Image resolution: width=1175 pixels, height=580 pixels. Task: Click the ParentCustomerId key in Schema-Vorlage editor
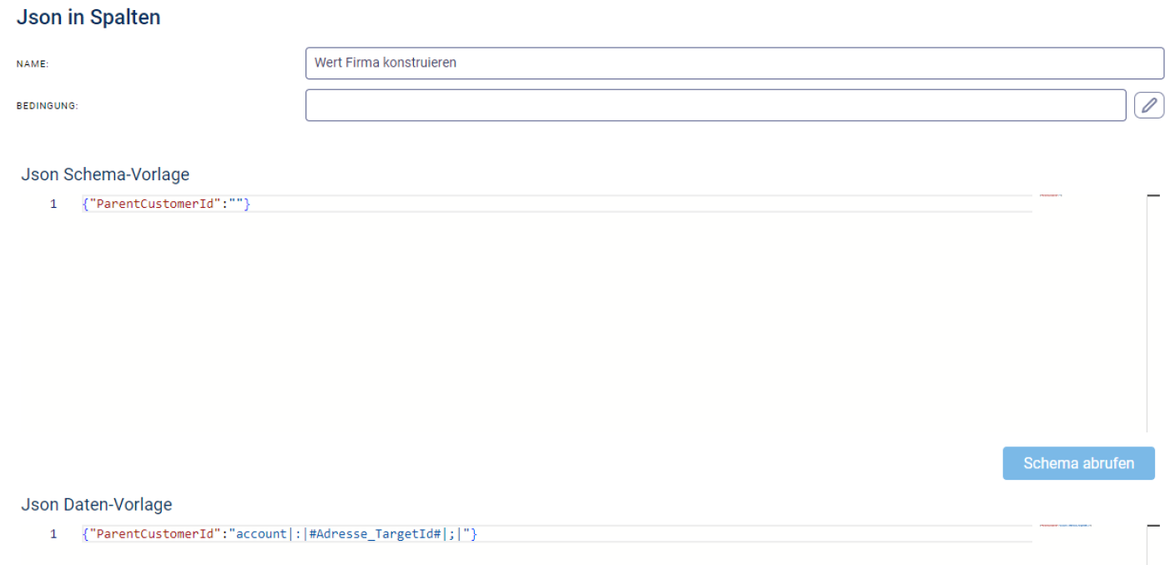point(154,204)
